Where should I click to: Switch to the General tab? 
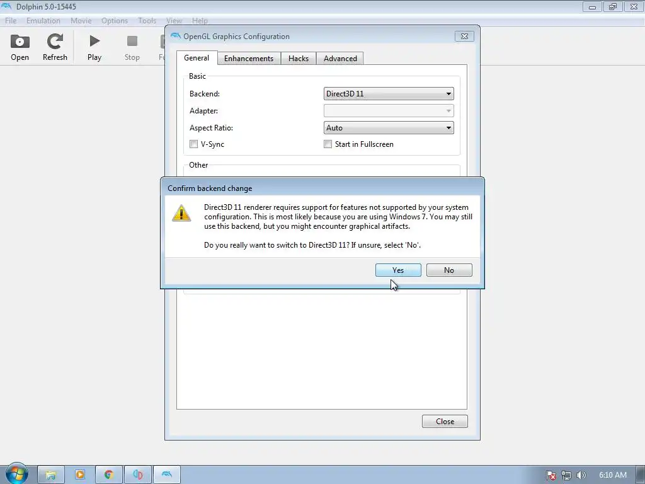[x=197, y=58]
